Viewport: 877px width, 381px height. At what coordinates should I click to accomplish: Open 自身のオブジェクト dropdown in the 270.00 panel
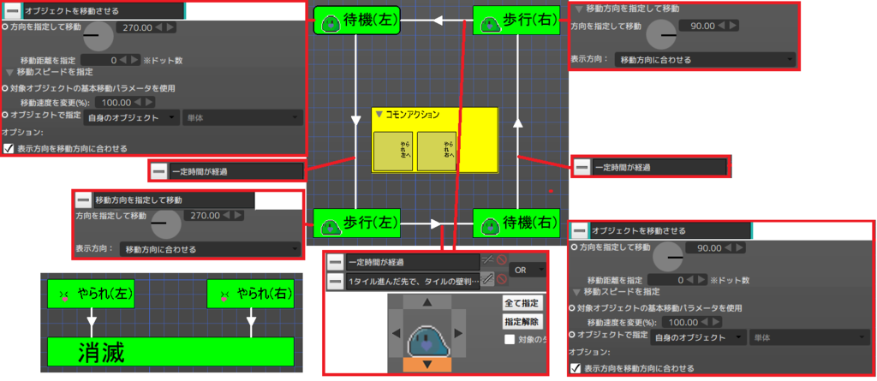[131, 117]
